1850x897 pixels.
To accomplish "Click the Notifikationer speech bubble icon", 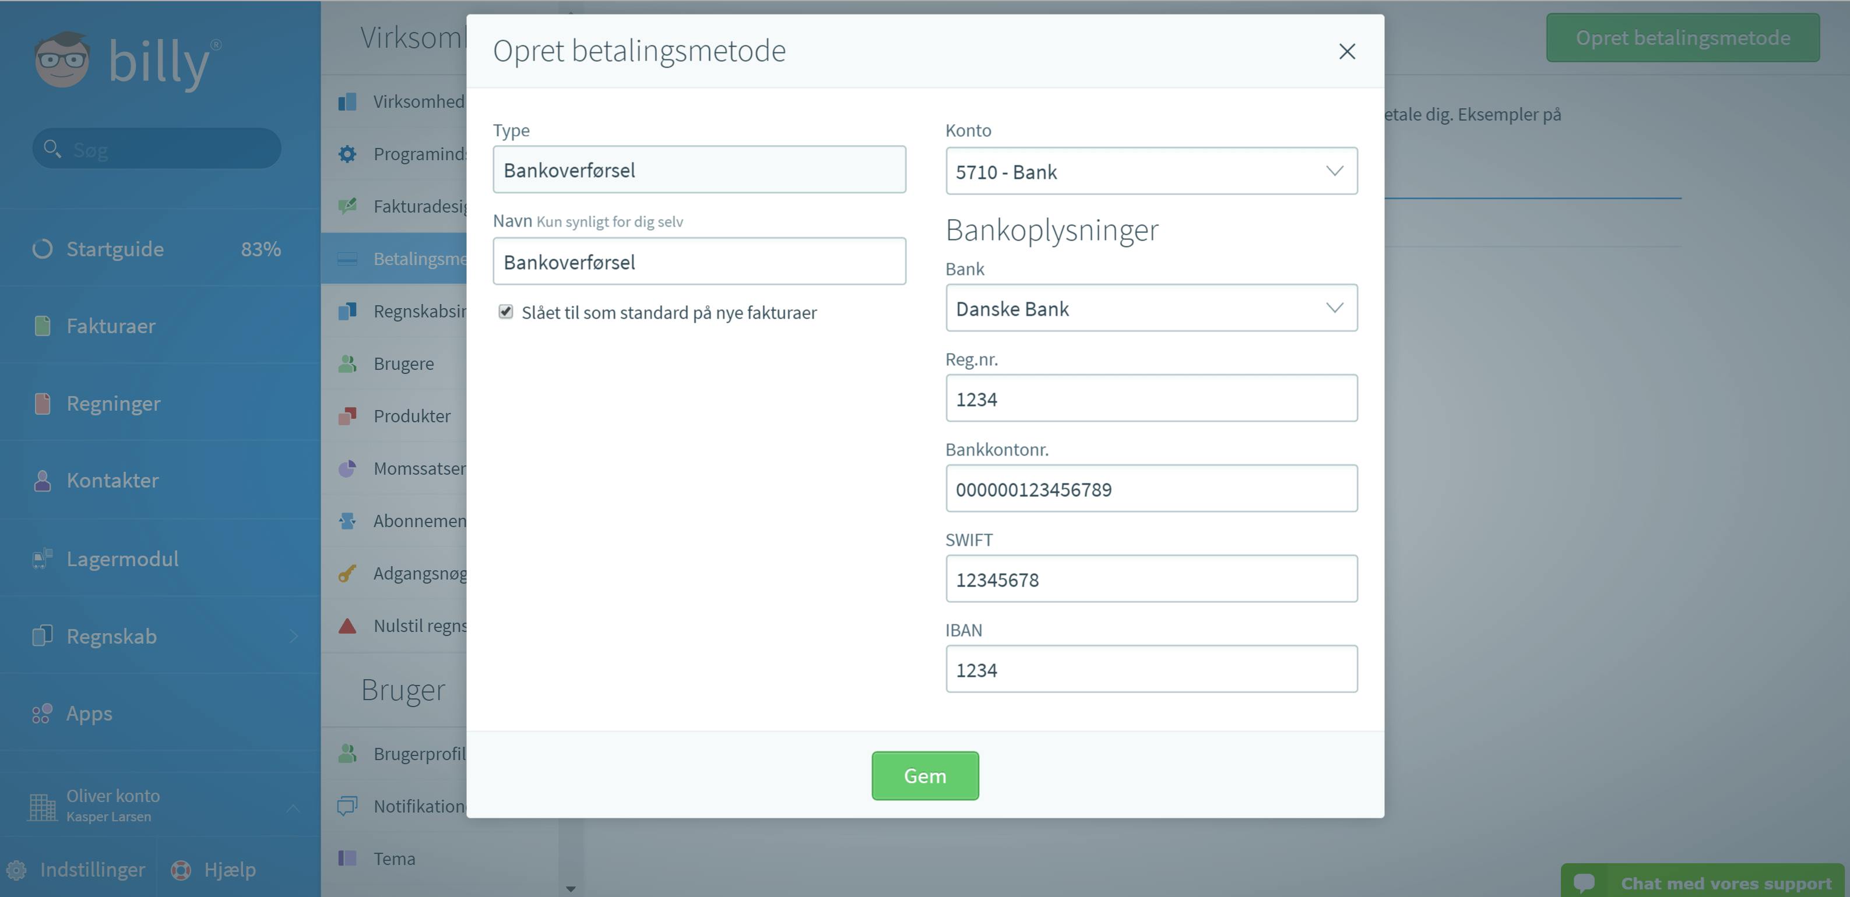I will click(x=347, y=806).
